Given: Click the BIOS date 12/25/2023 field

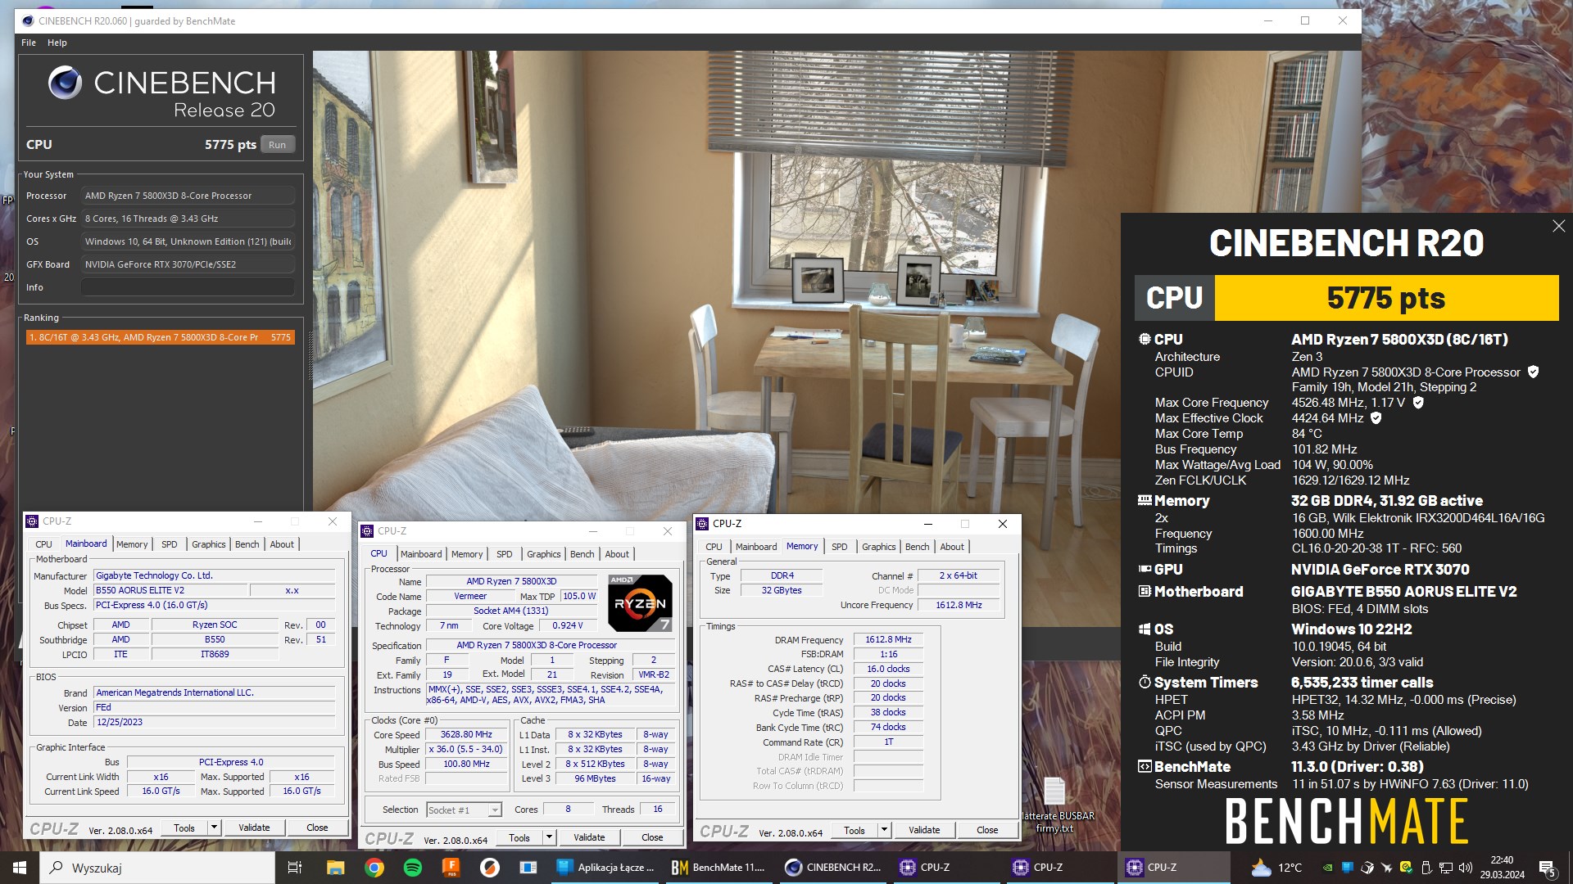Looking at the screenshot, I should (215, 722).
